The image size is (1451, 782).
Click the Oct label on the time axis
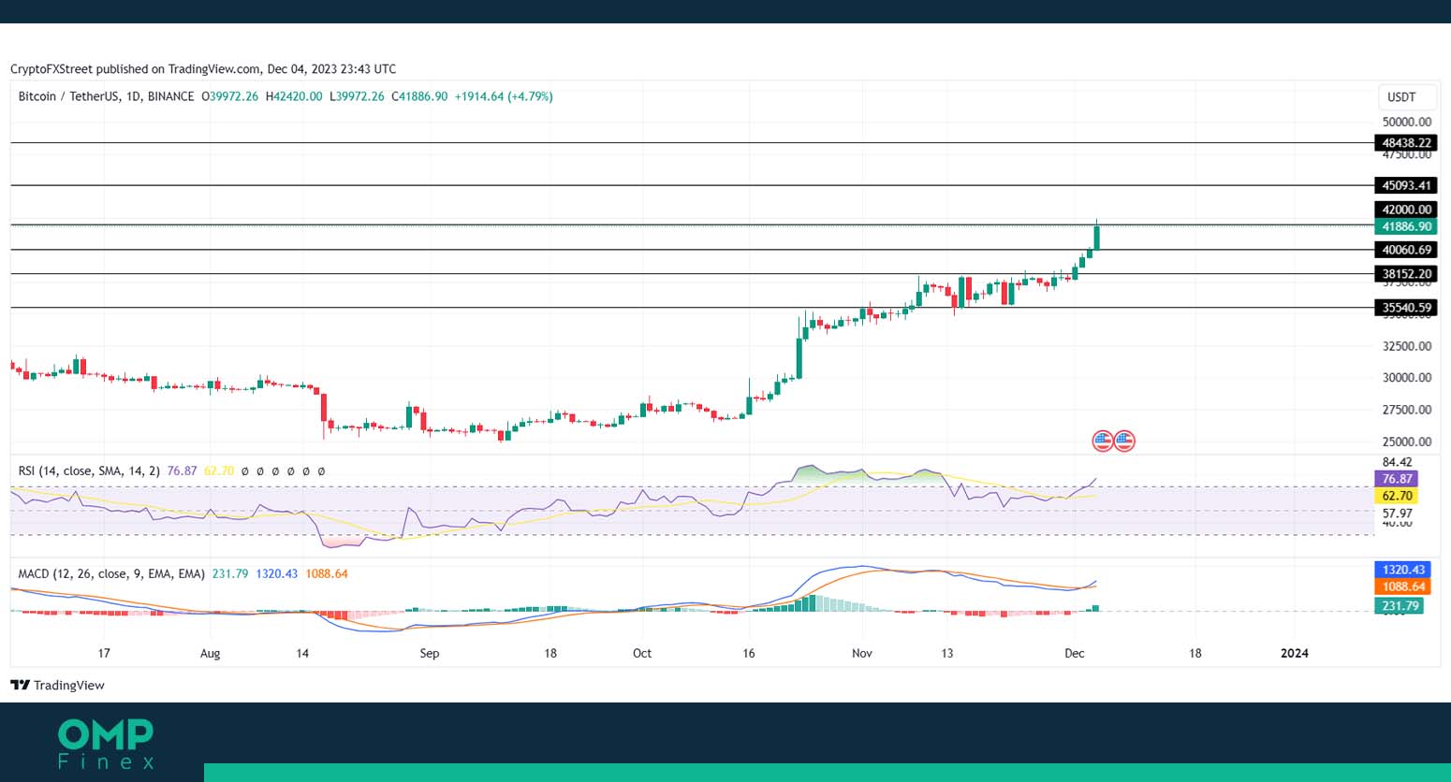pos(642,653)
